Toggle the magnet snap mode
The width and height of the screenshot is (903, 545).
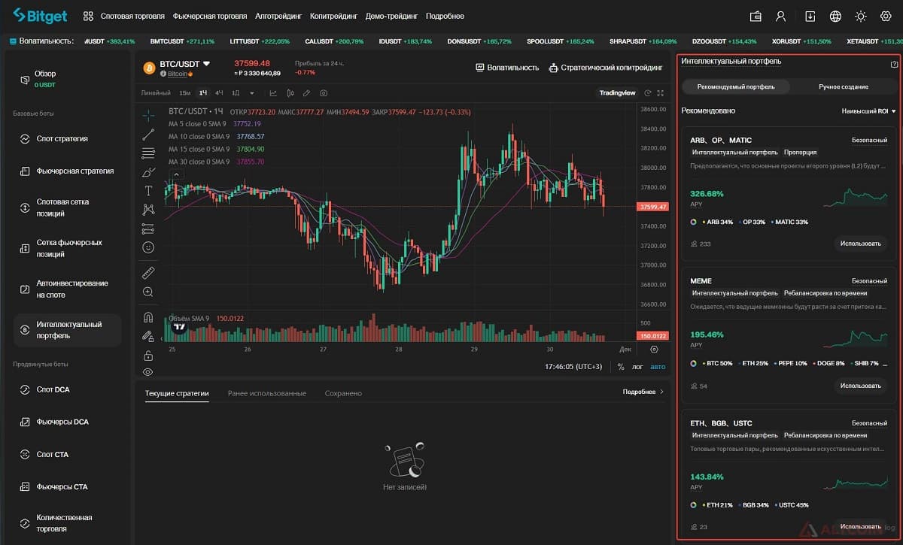tap(148, 317)
